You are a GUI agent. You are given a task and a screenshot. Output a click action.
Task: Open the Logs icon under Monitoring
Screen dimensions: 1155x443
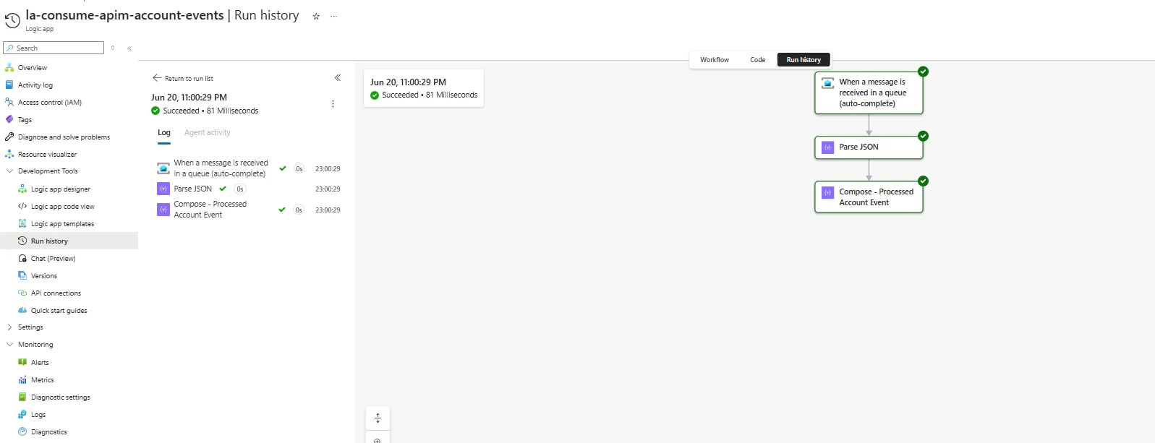coord(22,414)
